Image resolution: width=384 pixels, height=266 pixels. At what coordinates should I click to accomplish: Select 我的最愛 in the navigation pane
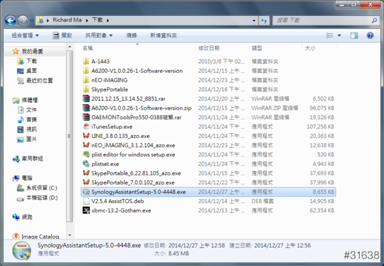(33, 51)
